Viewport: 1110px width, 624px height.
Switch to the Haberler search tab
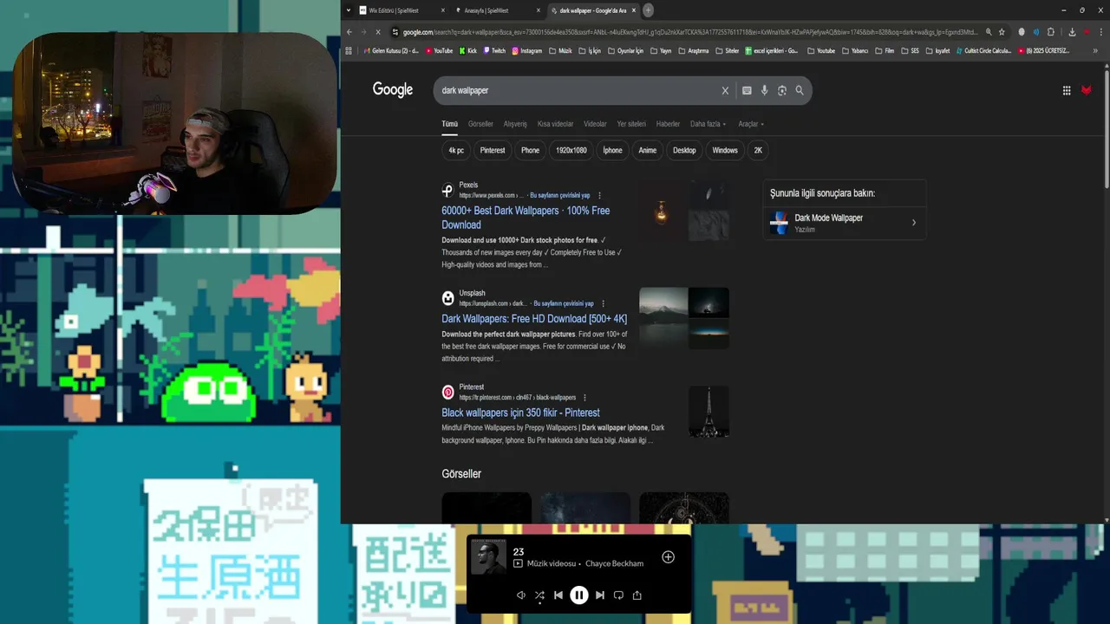[x=668, y=124]
